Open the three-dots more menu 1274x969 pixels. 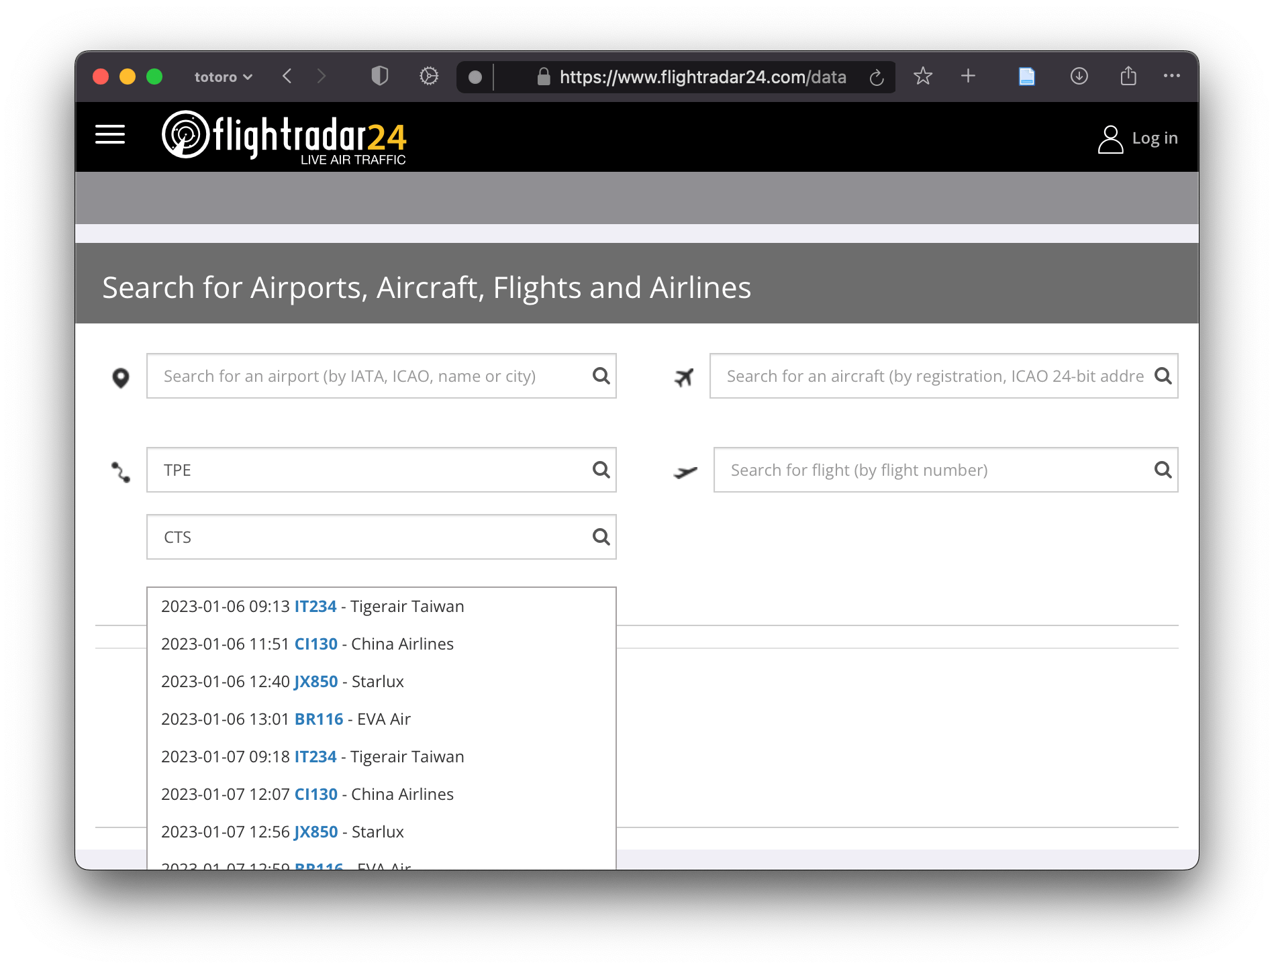click(x=1171, y=76)
